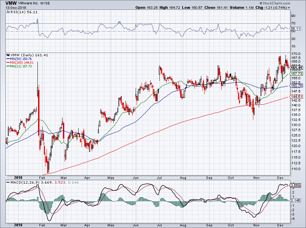The image size is (306, 228).
Task: Click the Apr label under the MACD panel
Action: coord(87,225)
